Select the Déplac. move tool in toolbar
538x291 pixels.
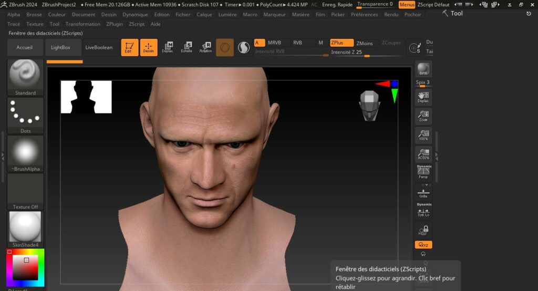click(168, 47)
